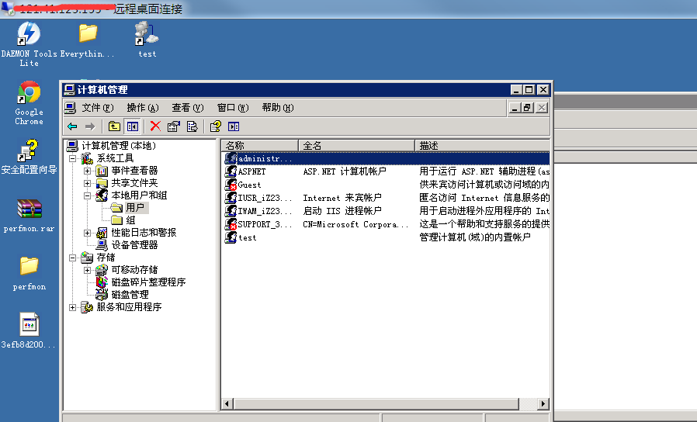Viewport: 697px width, 422px height.
Task: Open Google Chrome desktop icon
Action: click(29, 94)
